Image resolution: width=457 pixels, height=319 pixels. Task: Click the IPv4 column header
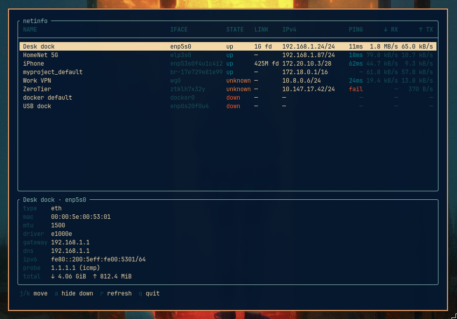[289, 30]
